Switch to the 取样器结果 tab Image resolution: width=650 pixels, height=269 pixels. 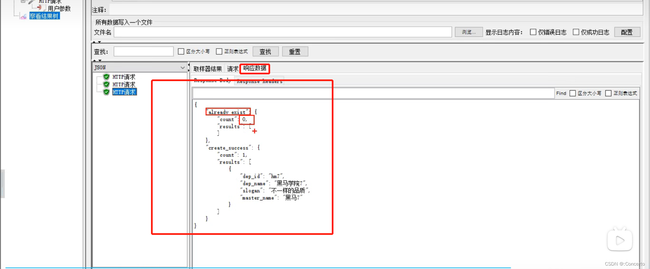point(208,69)
